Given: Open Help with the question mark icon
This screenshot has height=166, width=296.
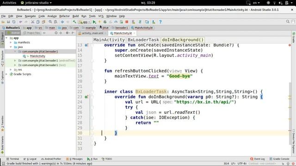Looking at the screenshot, I should click(160, 22).
